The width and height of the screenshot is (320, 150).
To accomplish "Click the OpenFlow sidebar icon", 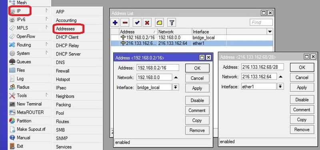I will coord(12,36).
